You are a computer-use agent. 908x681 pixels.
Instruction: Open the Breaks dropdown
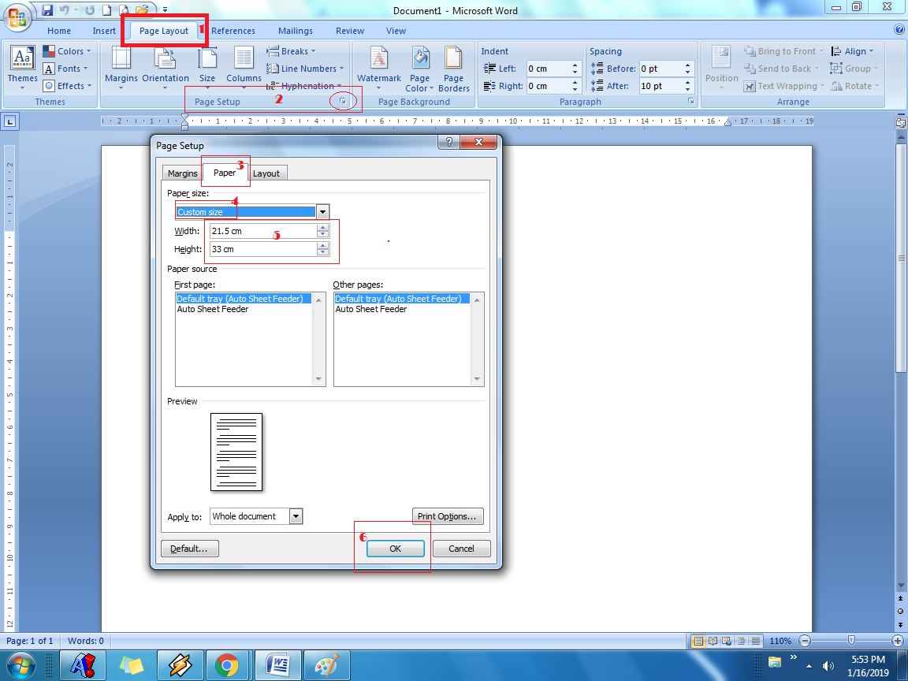tap(291, 50)
